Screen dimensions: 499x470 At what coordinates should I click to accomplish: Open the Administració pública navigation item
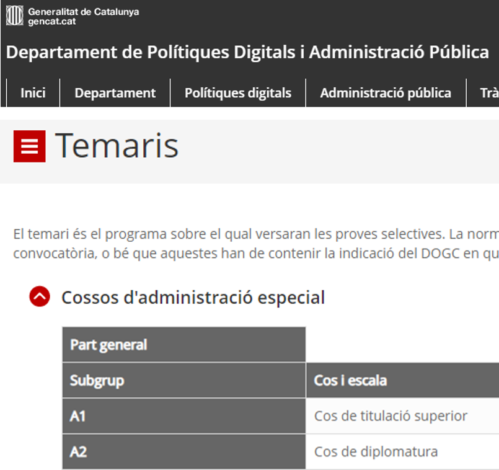(x=385, y=93)
